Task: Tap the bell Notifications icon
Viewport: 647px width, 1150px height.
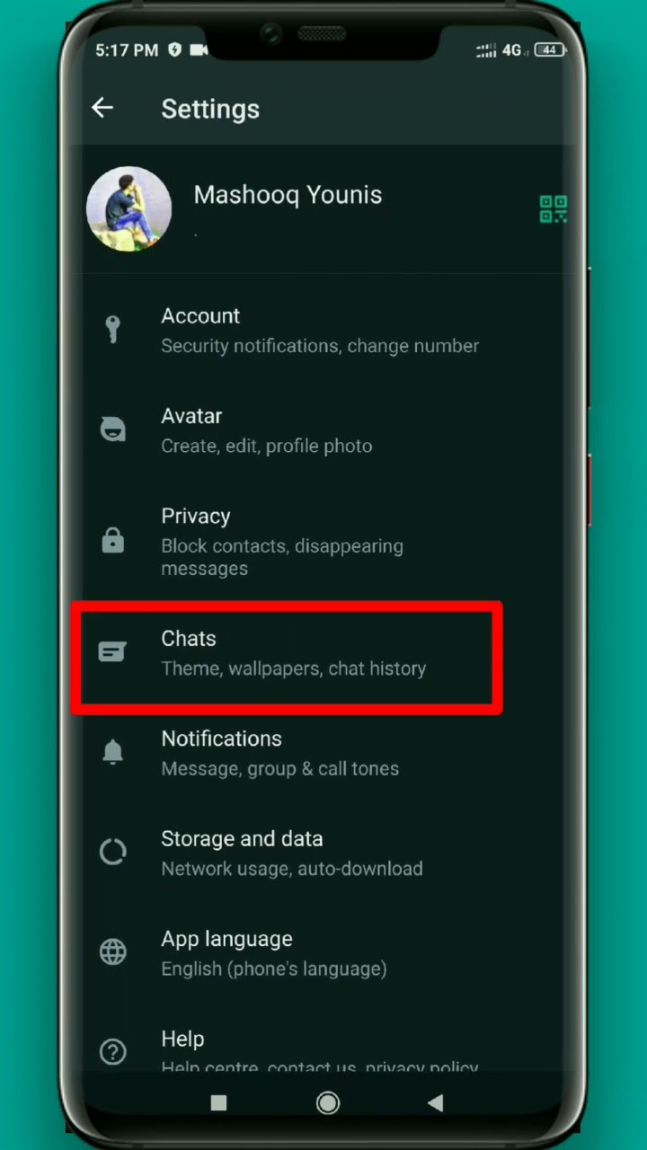Action: [x=112, y=752]
